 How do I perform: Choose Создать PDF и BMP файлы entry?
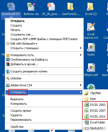(44, 39)
